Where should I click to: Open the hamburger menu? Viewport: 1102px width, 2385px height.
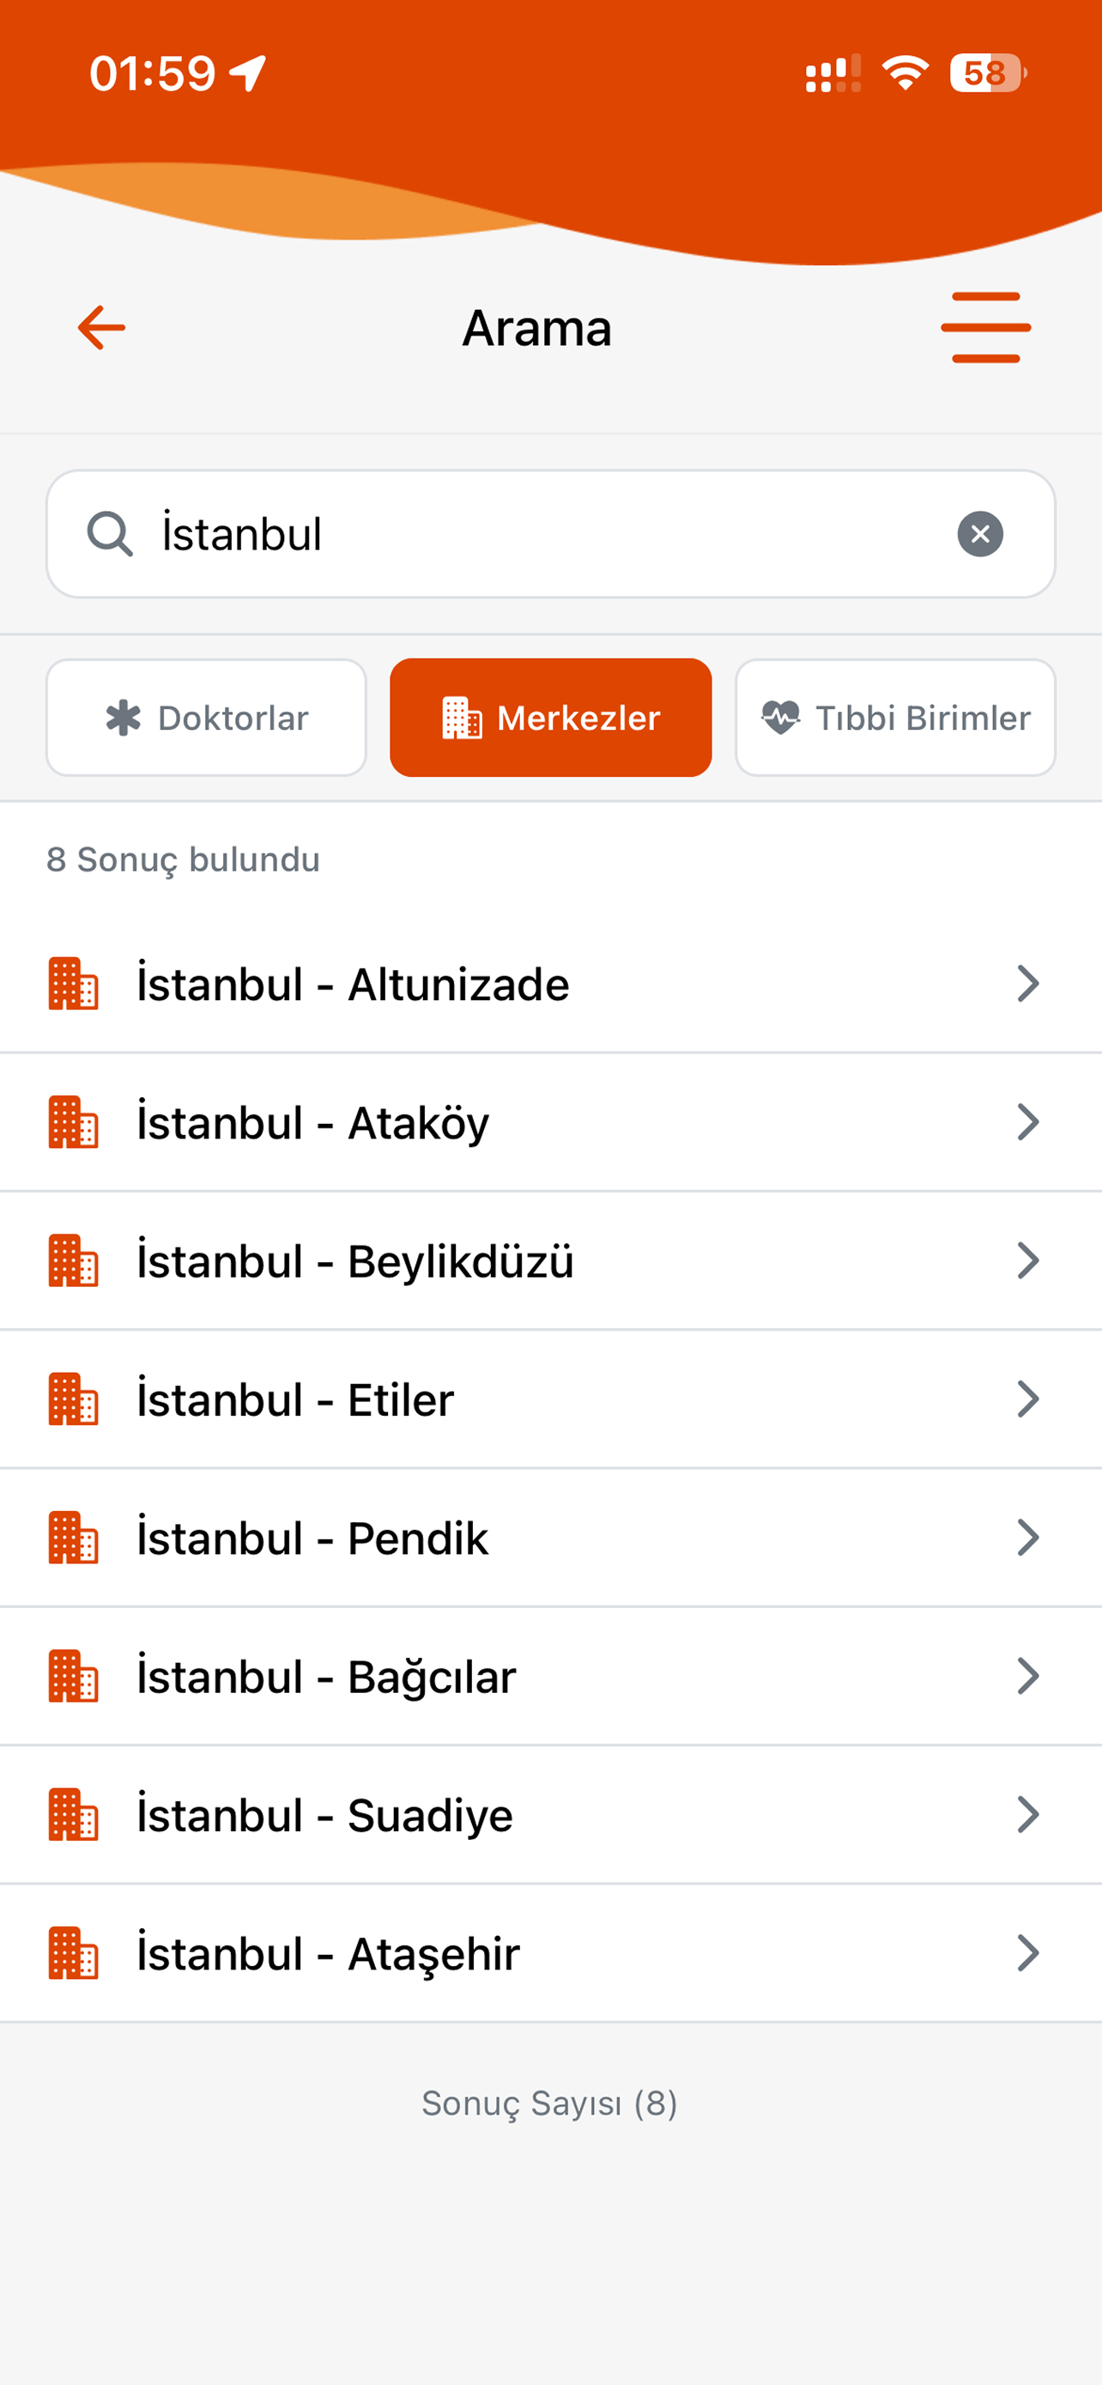point(985,328)
